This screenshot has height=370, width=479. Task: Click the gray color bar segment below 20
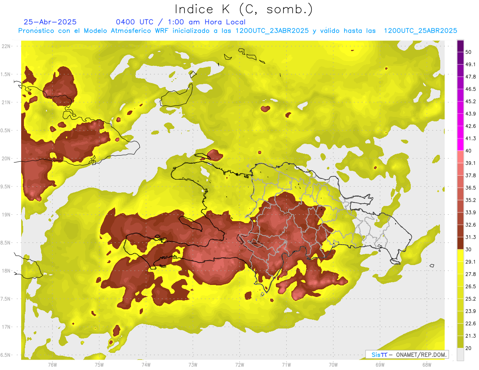click(460, 354)
